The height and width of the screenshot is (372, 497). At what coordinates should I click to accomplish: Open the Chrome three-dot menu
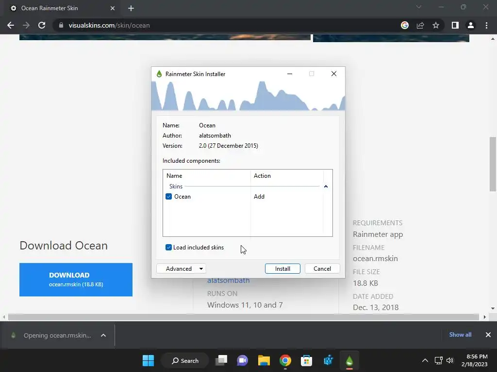click(x=486, y=25)
